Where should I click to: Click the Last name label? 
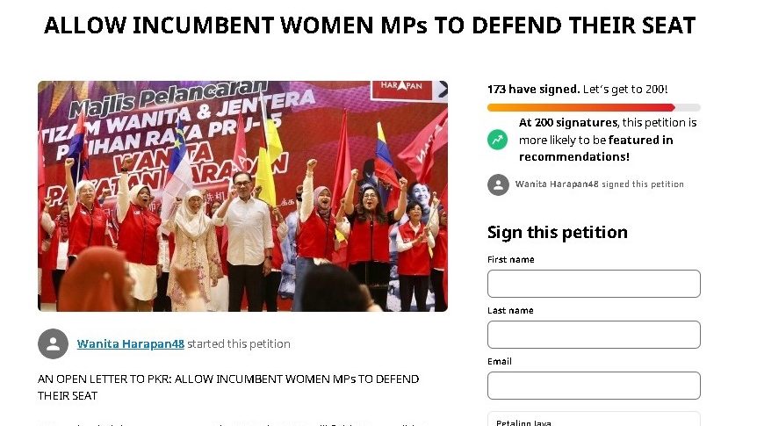point(510,311)
